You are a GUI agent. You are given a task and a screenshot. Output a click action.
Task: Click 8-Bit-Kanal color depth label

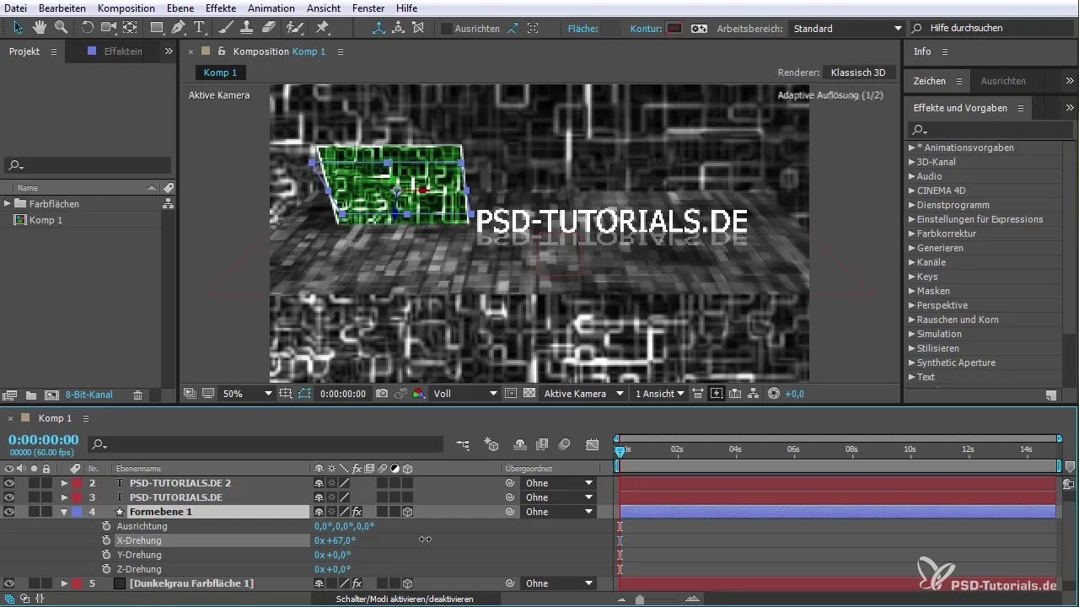89,395
